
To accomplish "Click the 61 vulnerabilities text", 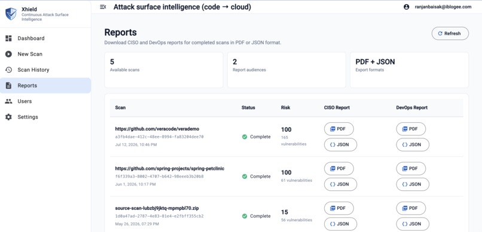I will pyautogui.click(x=297, y=181).
